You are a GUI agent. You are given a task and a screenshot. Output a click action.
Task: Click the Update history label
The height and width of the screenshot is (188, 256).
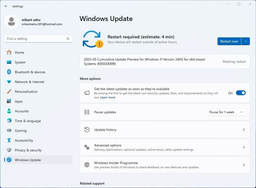(105, 130)
